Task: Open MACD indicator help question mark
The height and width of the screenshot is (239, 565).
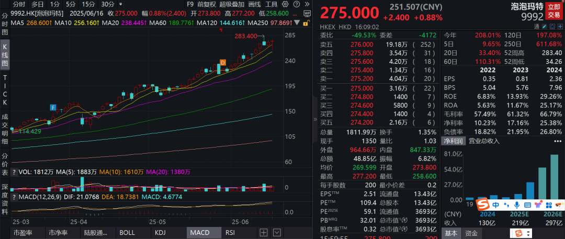Action: tap(14, 197)
